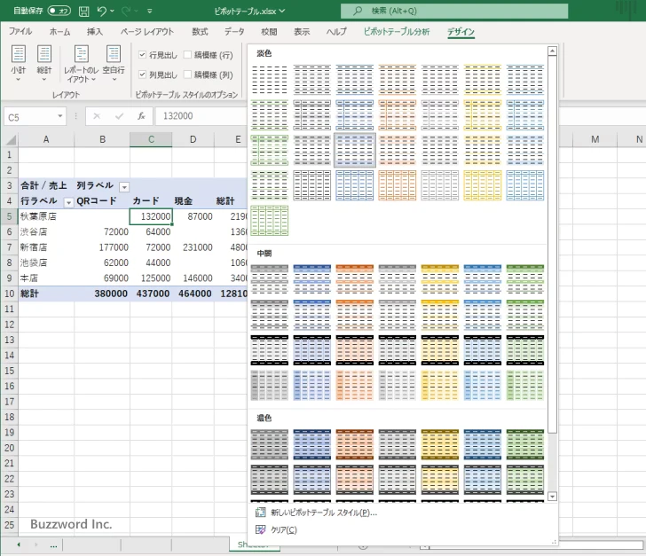Select the medium orange style in first medium row

[x=355, y=279]
